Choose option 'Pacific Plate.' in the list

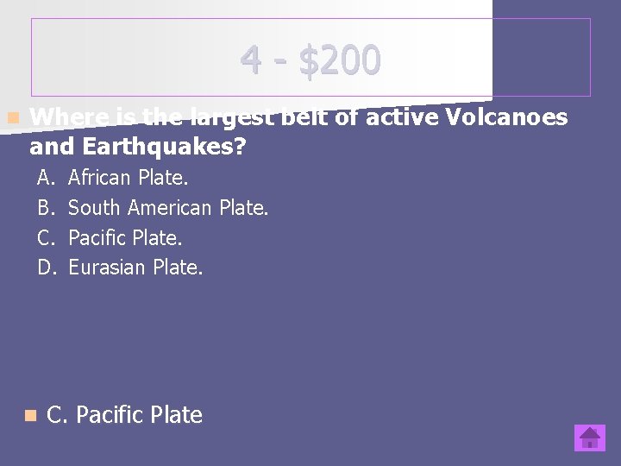[x=125, y=237]
